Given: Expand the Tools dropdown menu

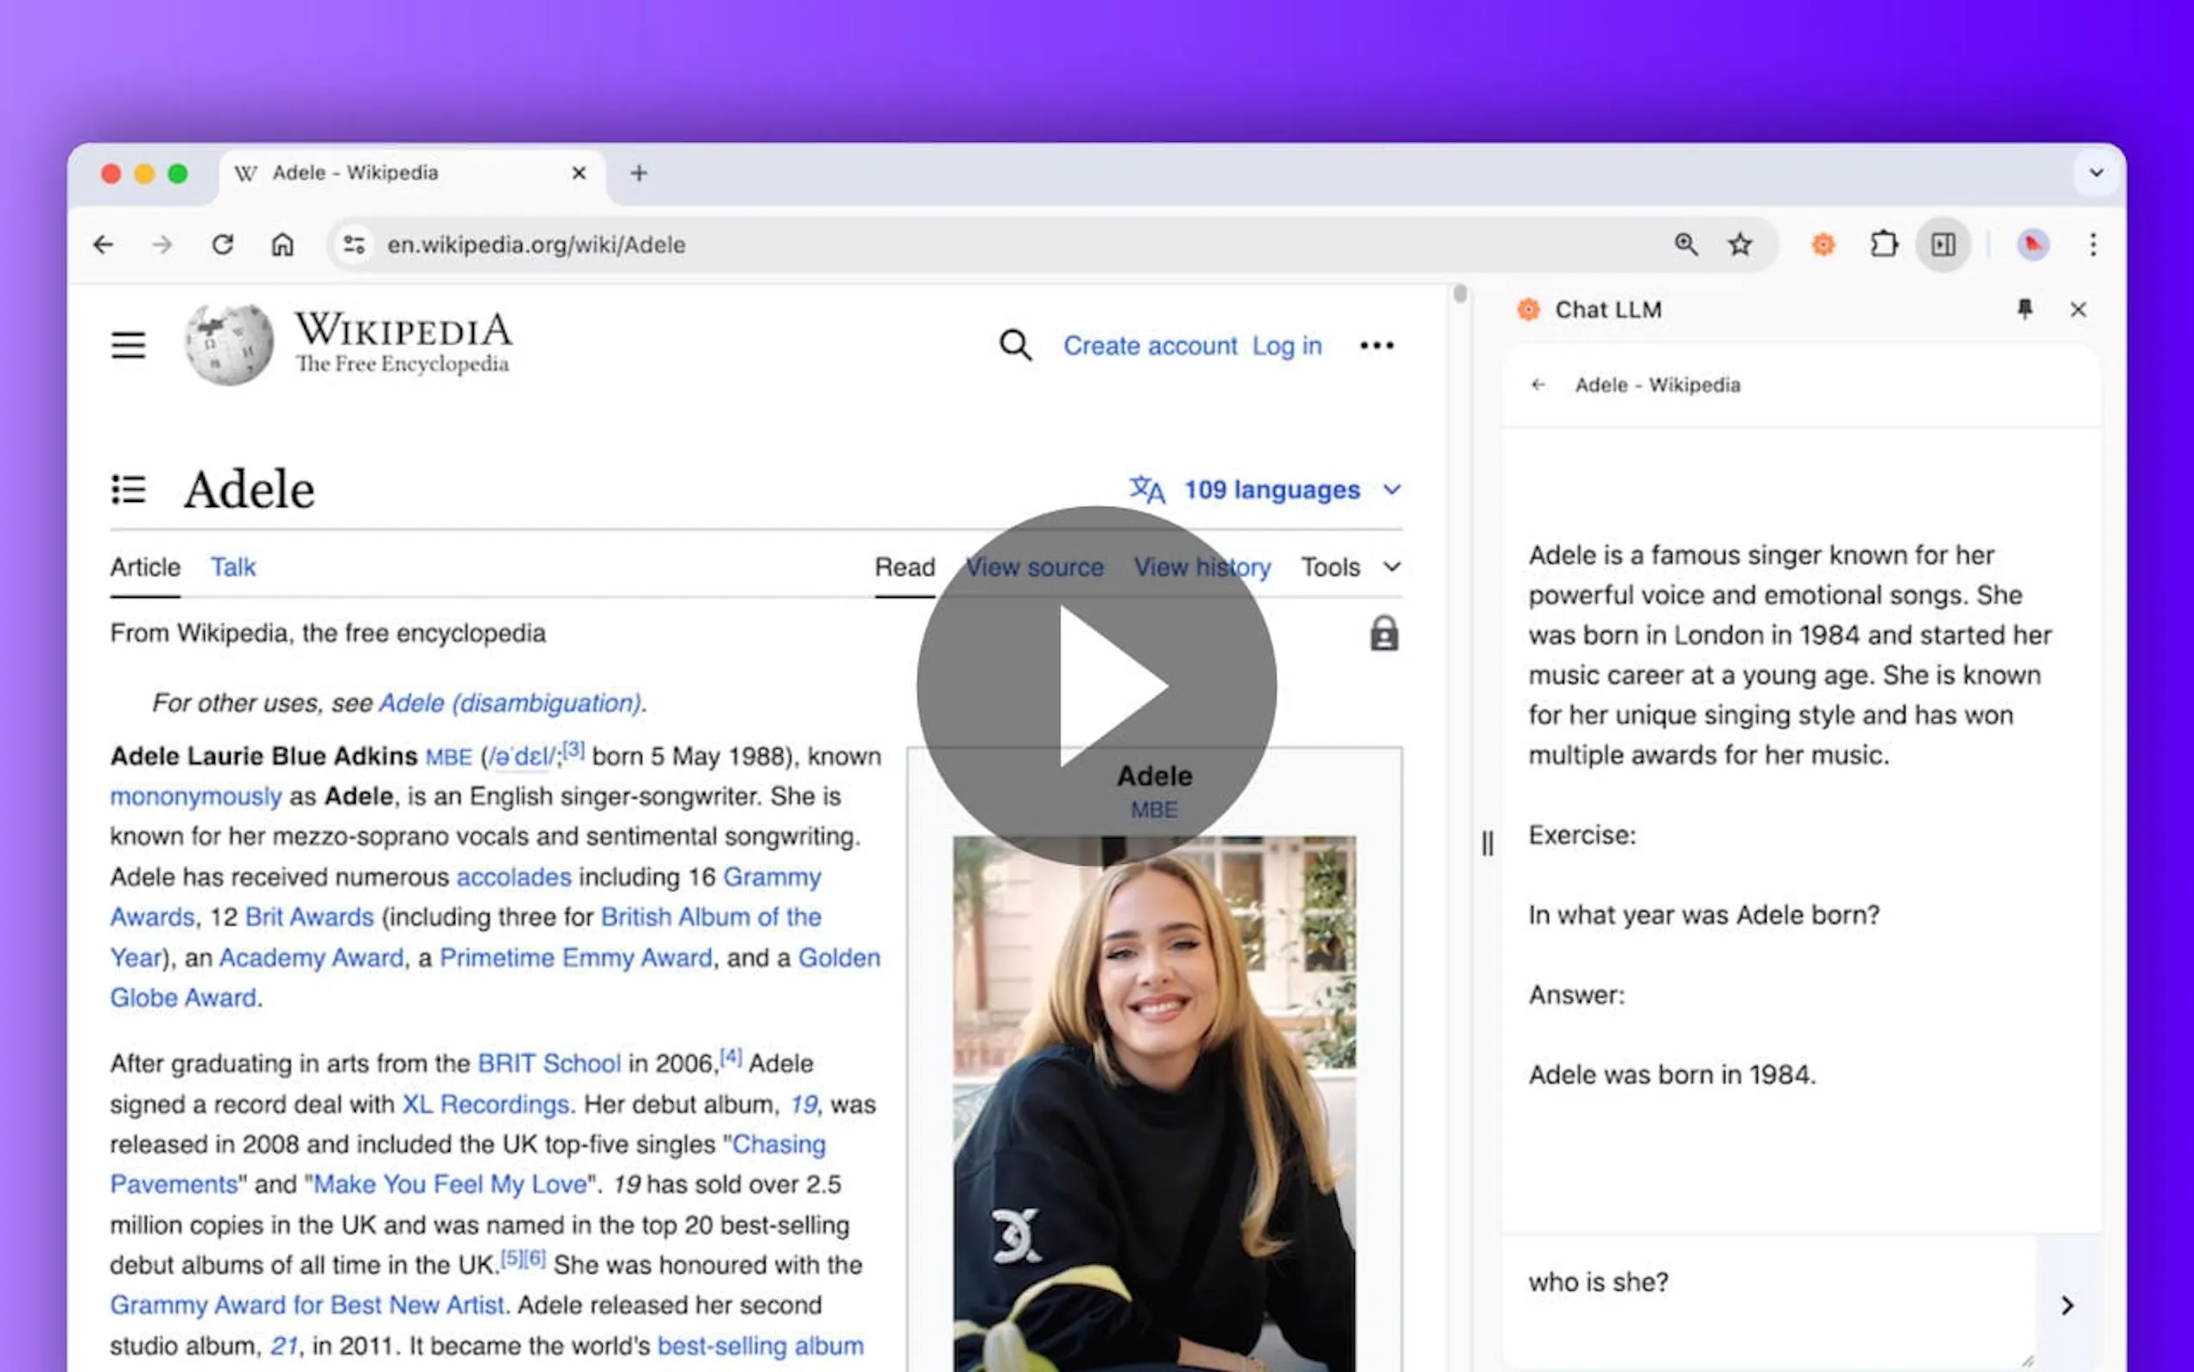Looking at the screenshot, I should (x=1348, y=567).
